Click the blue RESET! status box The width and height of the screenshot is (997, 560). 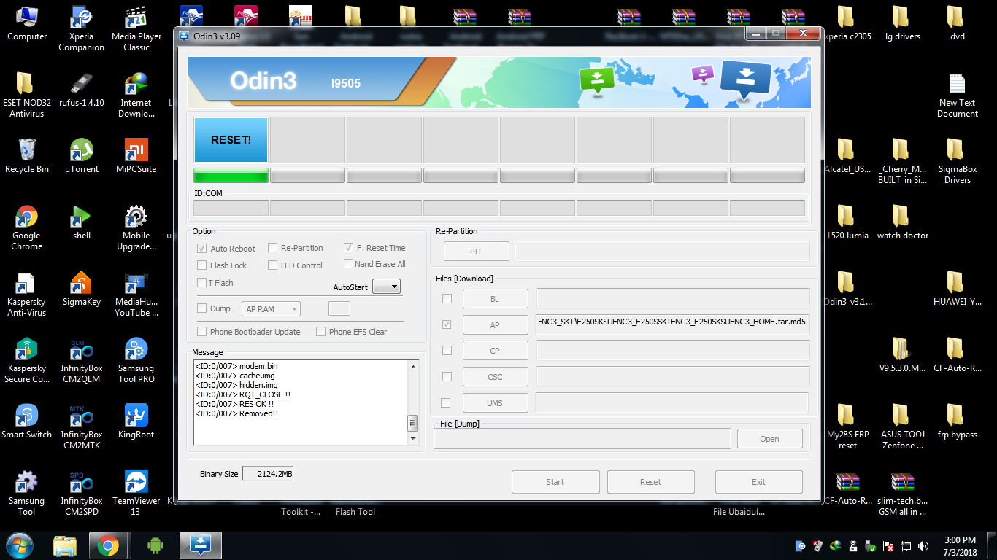[x=231, y=140]
